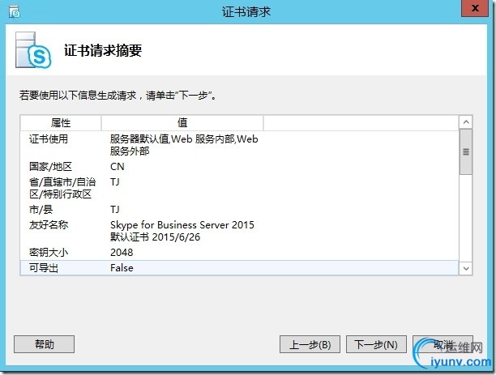Close the 证书请求 window
496x375 pixels.
[x=474, y=8]
